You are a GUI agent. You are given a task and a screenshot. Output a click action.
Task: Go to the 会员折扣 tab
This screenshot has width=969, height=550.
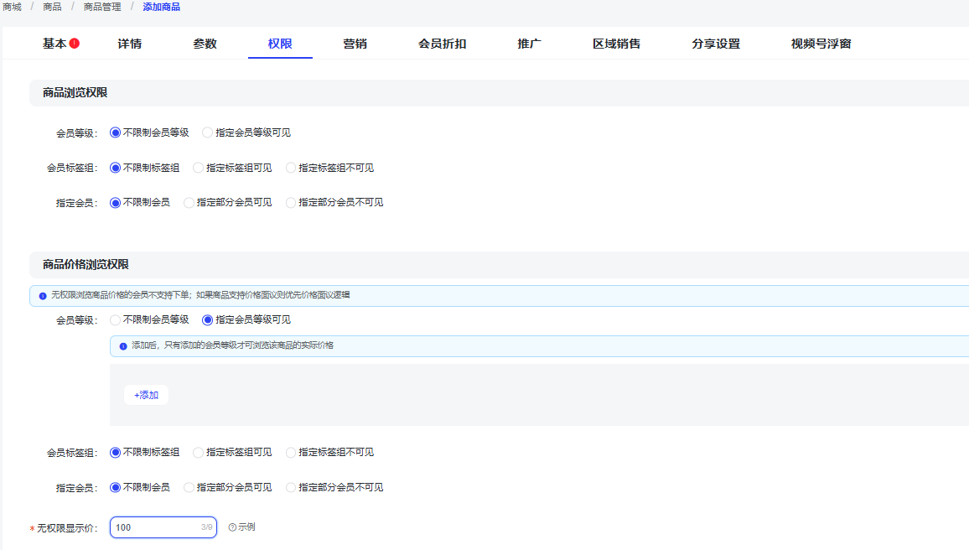(x=442, y=44)
